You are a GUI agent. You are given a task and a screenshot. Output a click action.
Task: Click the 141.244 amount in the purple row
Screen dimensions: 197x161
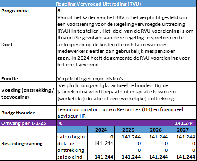click(x=185, y=123)
